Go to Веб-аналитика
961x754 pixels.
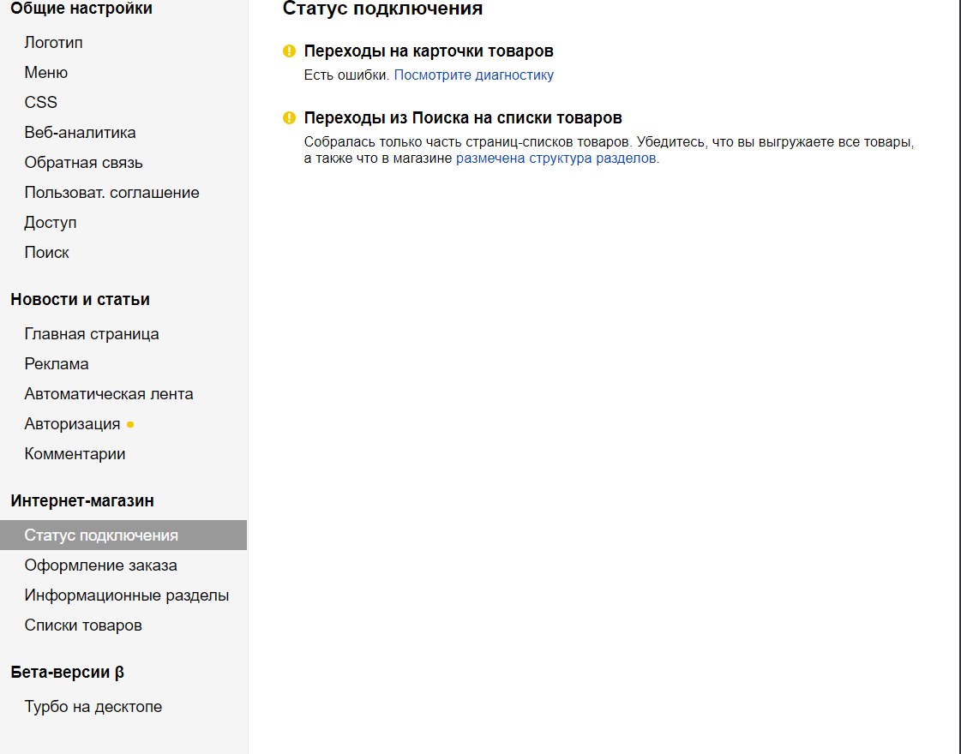click(80, 132)
